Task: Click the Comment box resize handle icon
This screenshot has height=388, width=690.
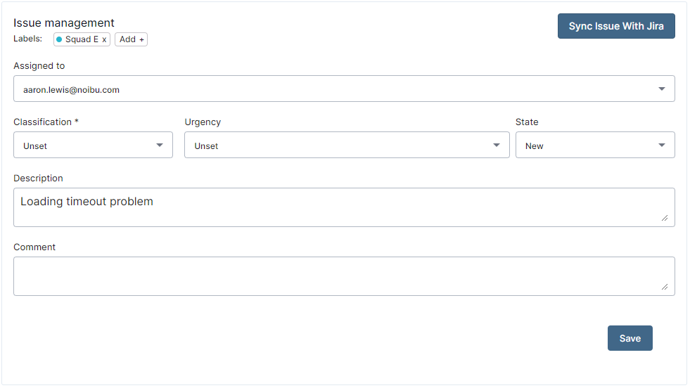Action: tap(665, 286)
